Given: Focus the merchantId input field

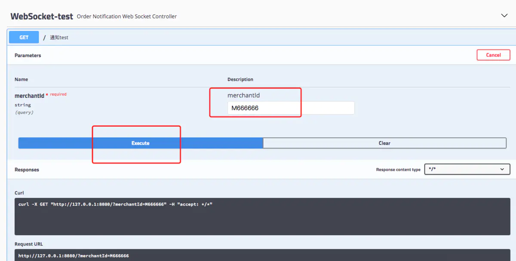Looking at the screenshot, I should pyautogui.click(x=291, y=108).
